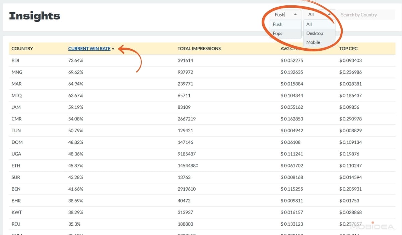This screenshot has height=235, width=402.
Task: Click the sort arrow beside Current Win Rate
Action: 113,49
